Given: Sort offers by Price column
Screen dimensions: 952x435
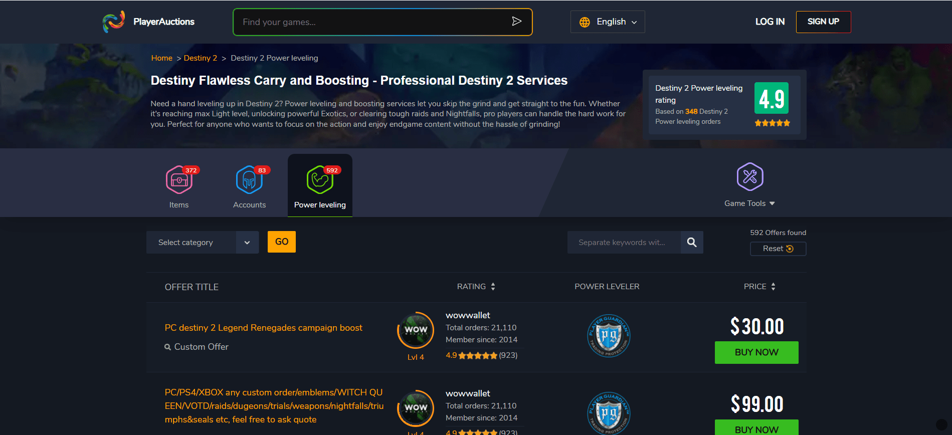Looking at the screenshot, I should [x=759, y=287].
